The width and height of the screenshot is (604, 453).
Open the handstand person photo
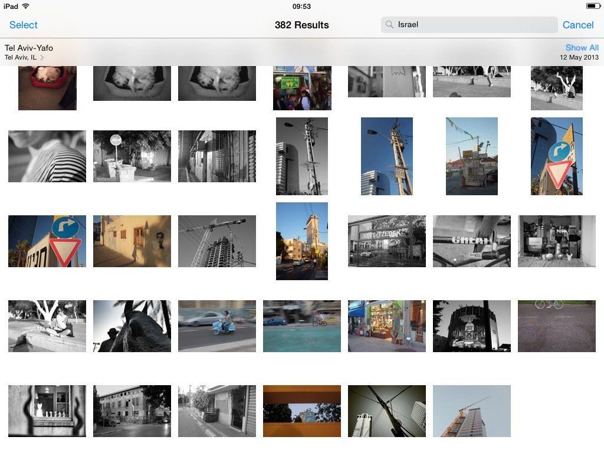tap(556, 87)
